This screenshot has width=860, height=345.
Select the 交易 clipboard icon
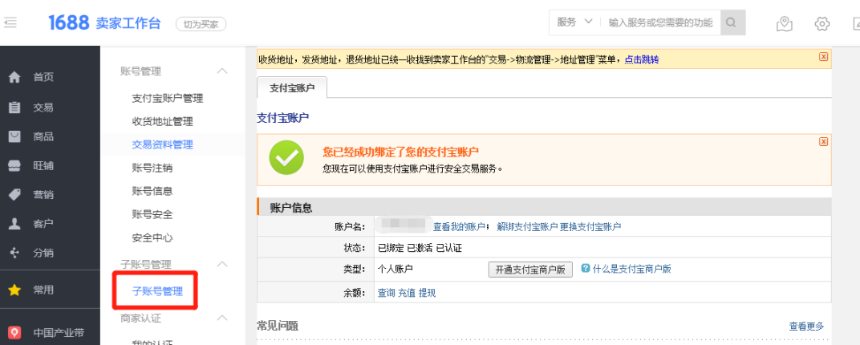point(14,108)
